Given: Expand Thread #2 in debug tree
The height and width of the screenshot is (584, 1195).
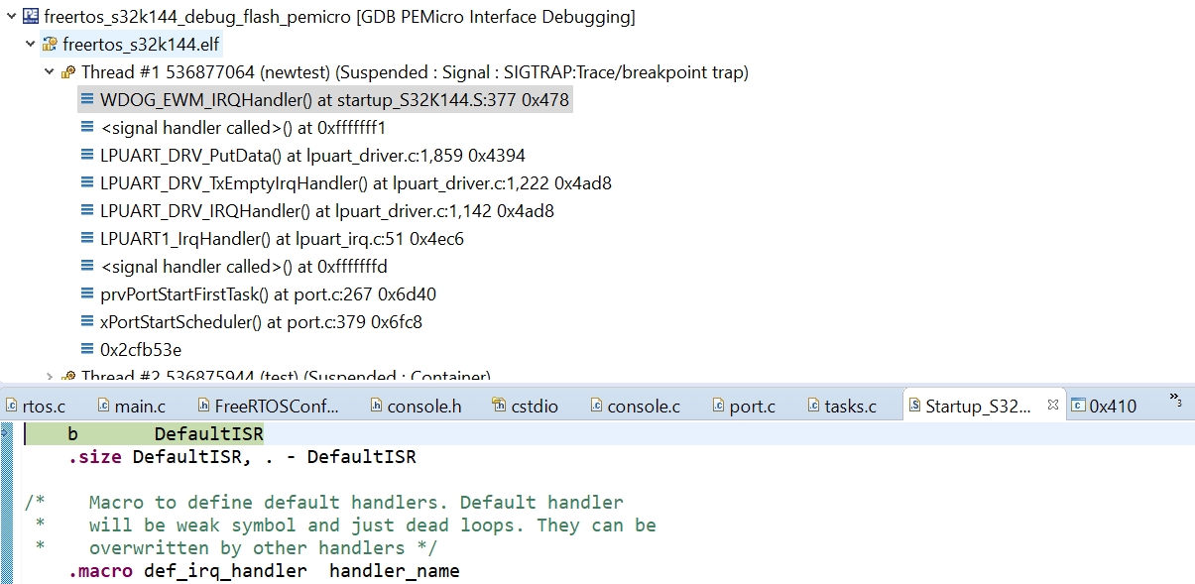Looking at the screenshot, I should 49,377.
